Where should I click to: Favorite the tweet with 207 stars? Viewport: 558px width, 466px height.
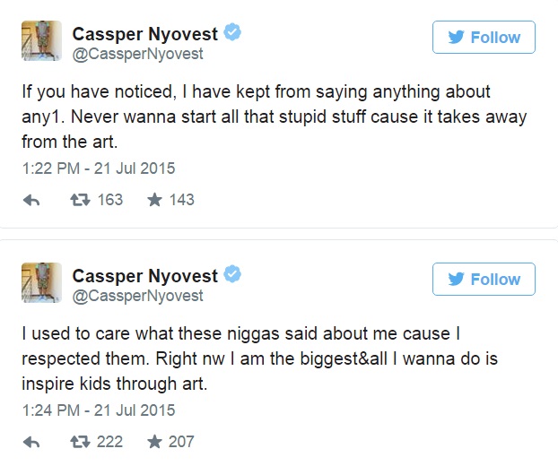tap(155, 442)
